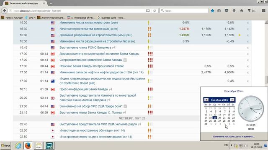Open the Pocket icon in toolbar
This screenshot has height=150, width=268.
[x=227, y=11]
